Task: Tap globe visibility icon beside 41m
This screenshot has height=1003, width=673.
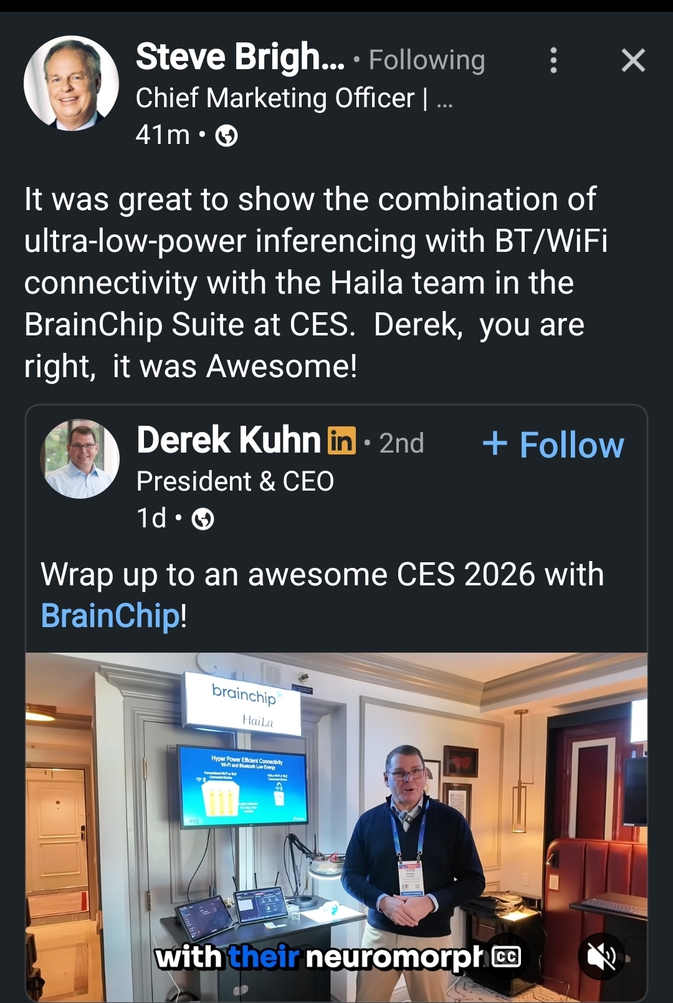Action: pos(226,135)
